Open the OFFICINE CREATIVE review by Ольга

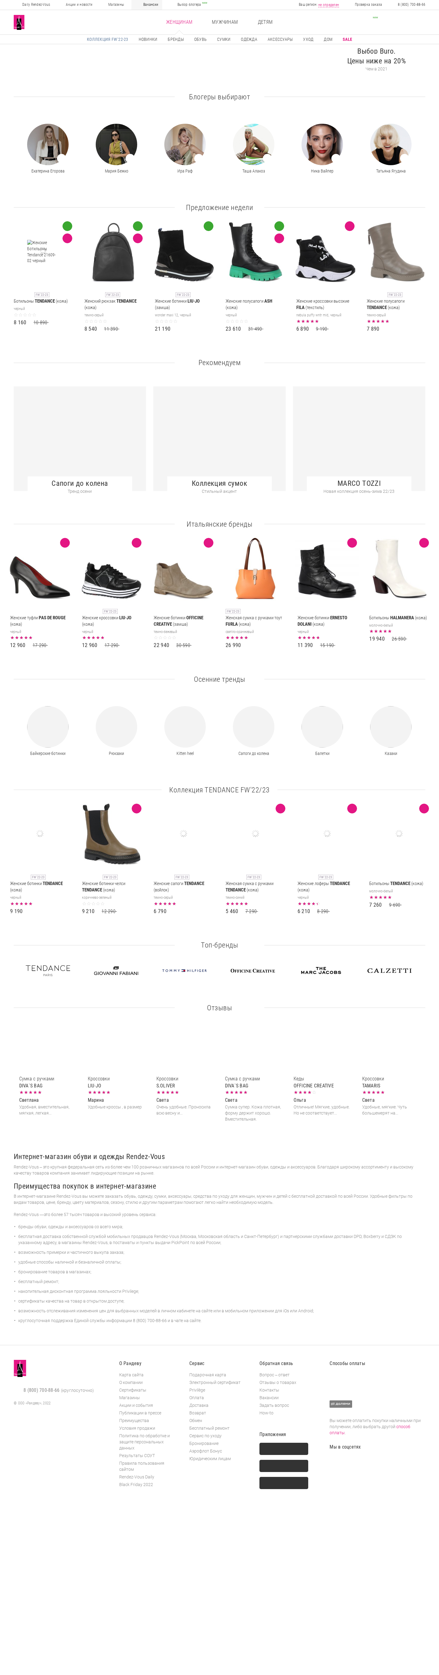(x=322, y=1096)
